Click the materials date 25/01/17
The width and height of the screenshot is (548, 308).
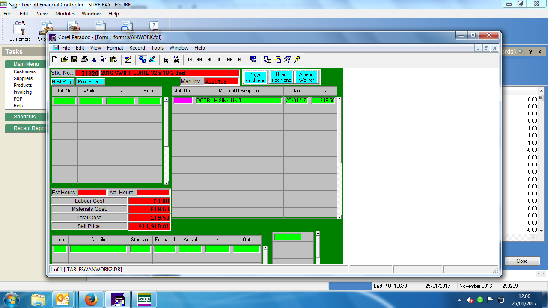296,101
